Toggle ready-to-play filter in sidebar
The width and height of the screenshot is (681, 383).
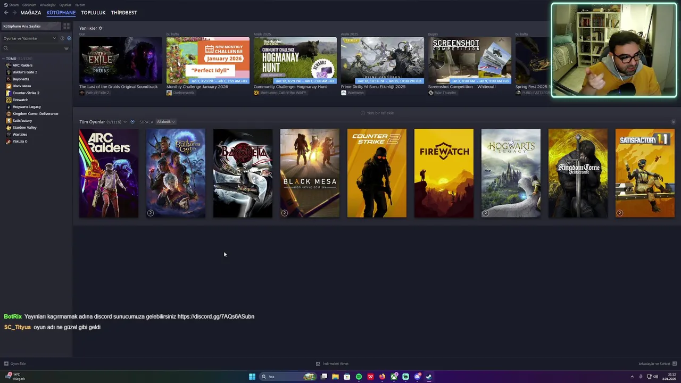pos(69,38)
